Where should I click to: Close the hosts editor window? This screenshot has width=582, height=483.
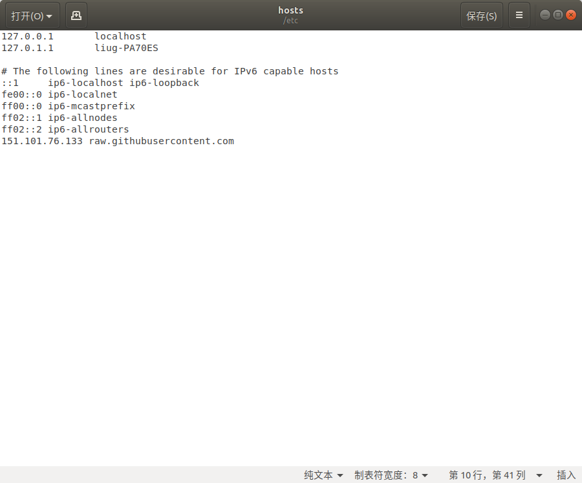point(571,15)
